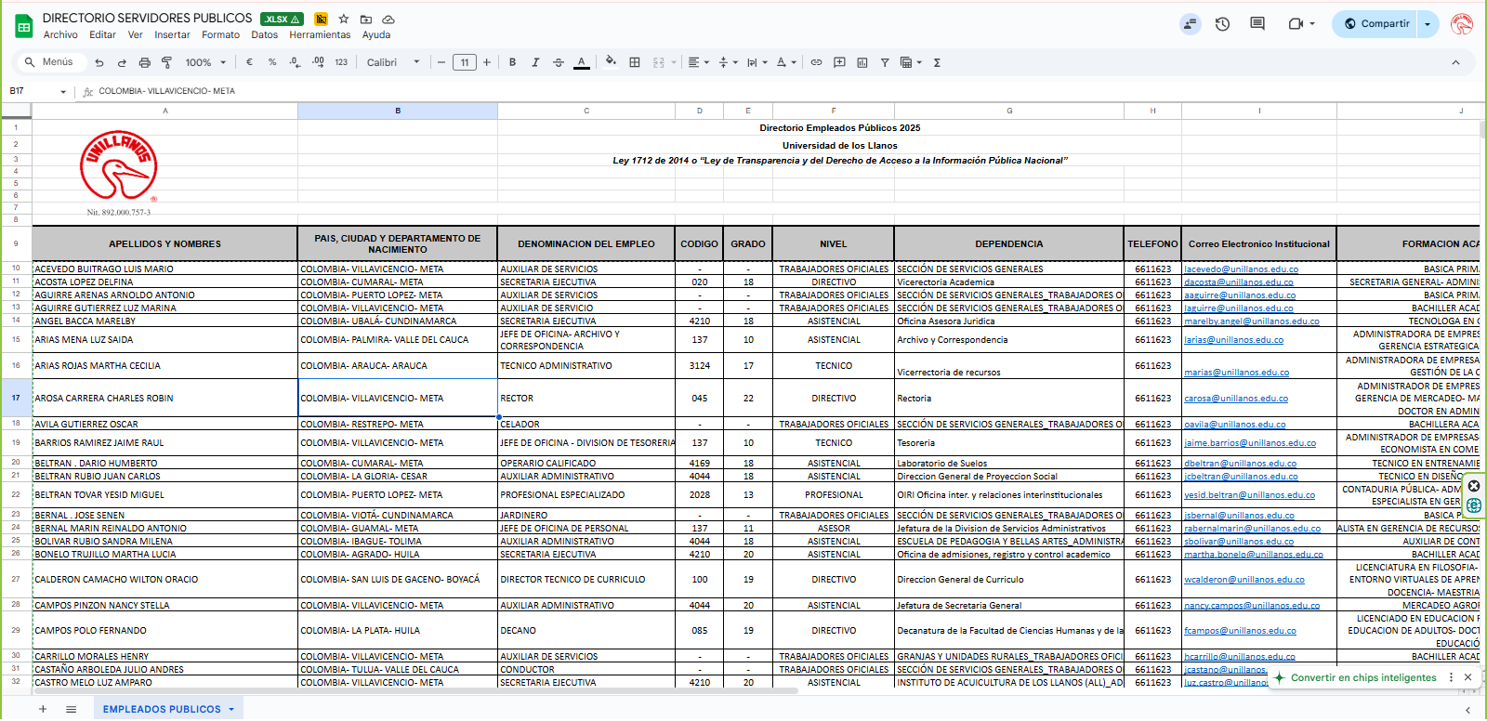Viewport: 1487px width, 721px height.
Task: Open the carosa@unillanos.edu.co email link
Action: pyautogui.click(x=1236, y=399)
